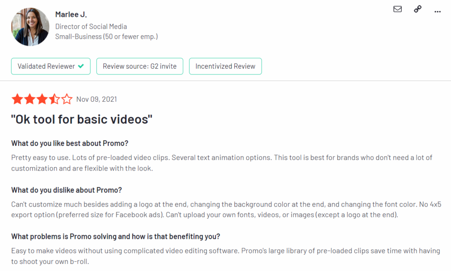Click "What problems is Promo solving" heading
The image size is (451, 271).
[116, 236]
